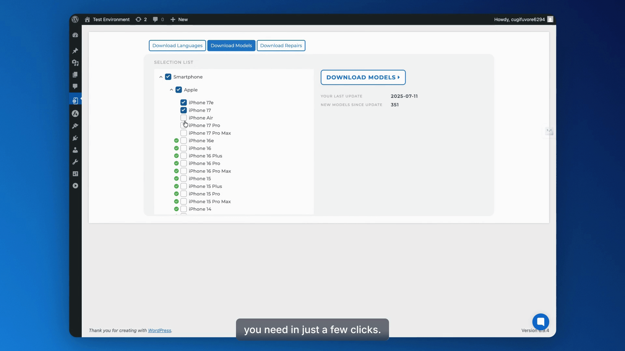Click the plus icon beside New
The width and height of the screenshot is (625, 351).
[173, 19]
